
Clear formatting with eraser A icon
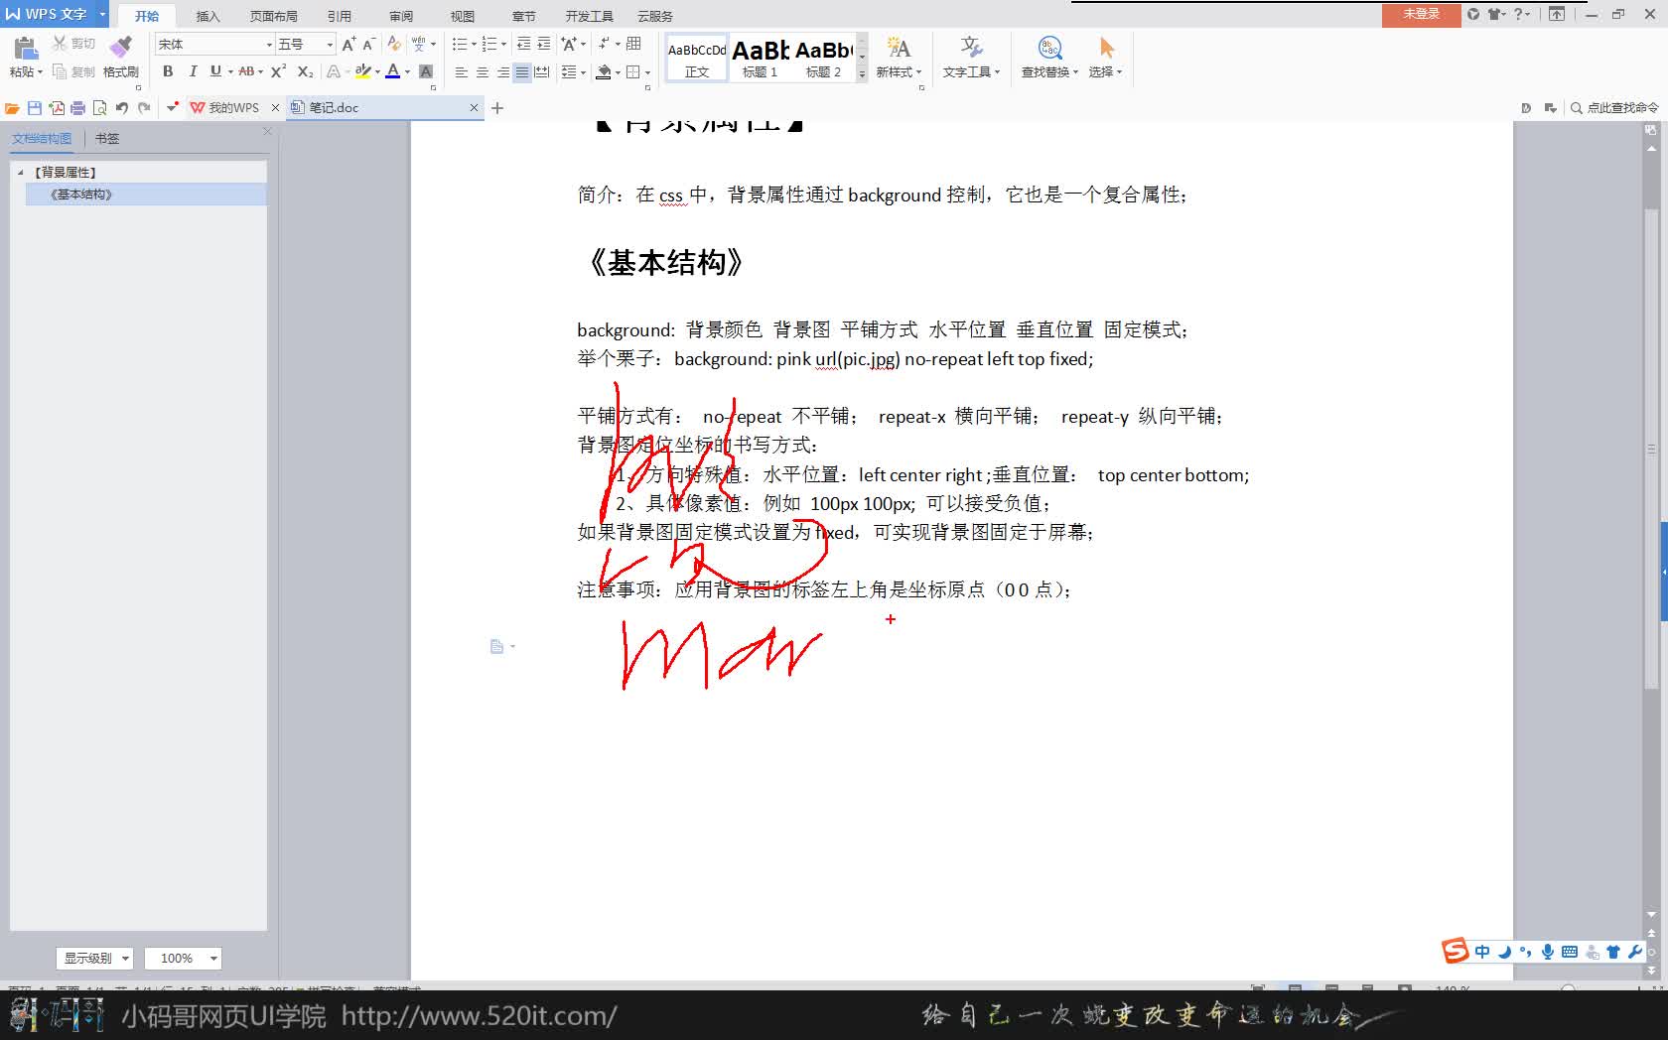coord(394,44)
